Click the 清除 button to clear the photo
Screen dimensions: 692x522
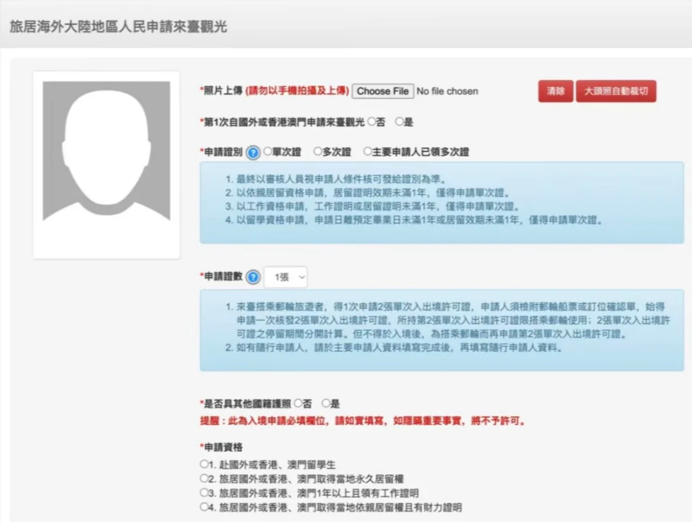pos(555,91)
